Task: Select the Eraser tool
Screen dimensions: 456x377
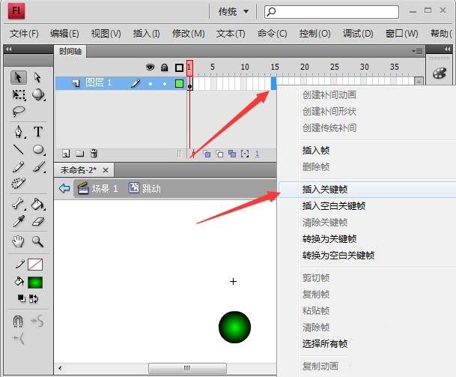Action: click(x=37, y=222)
